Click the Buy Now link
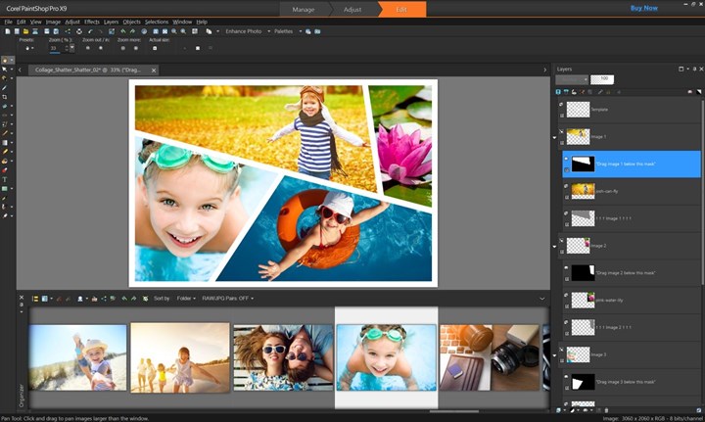Image resolution: width=705 pixels, height=422 pixels. (x=643, y=8)
